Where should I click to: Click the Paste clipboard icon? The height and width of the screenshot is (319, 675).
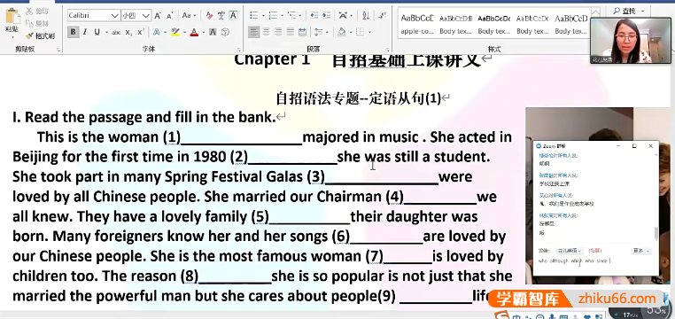[x=12, y=16]
